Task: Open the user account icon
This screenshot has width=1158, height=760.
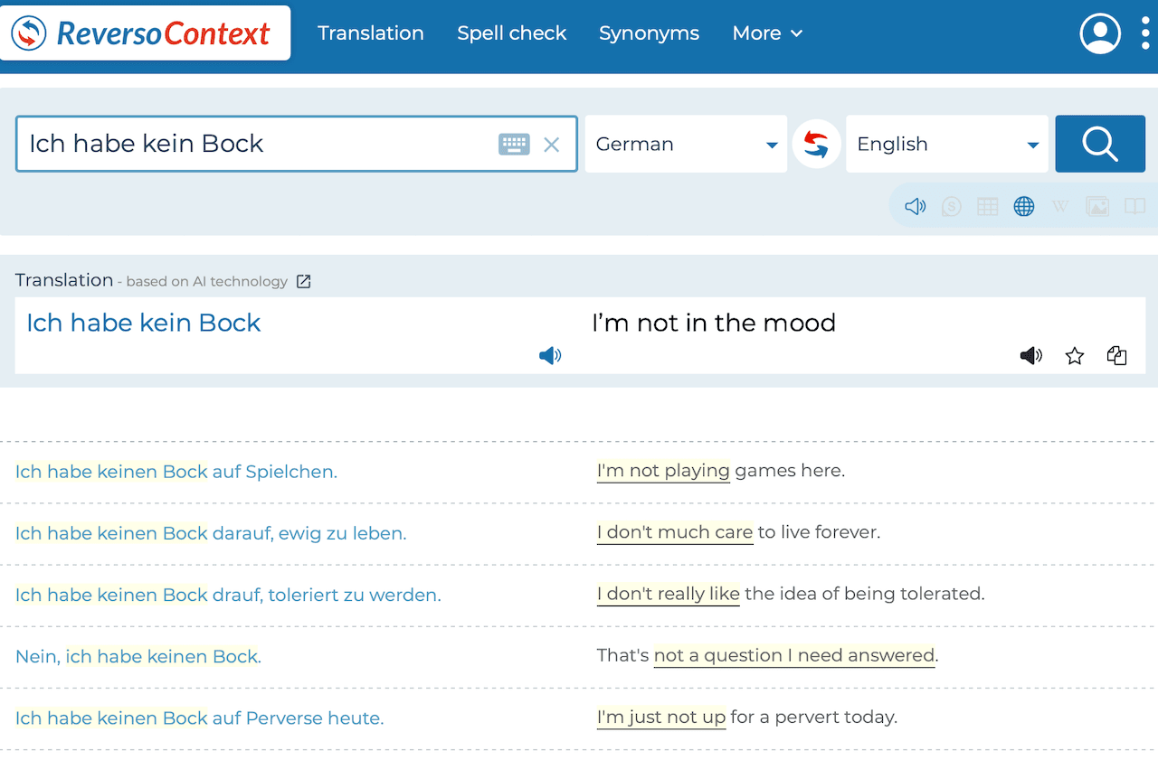Action: [1100, 33]
